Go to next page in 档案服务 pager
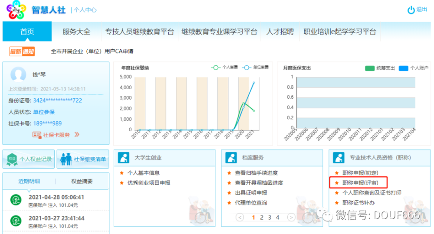 click(291, 218)
